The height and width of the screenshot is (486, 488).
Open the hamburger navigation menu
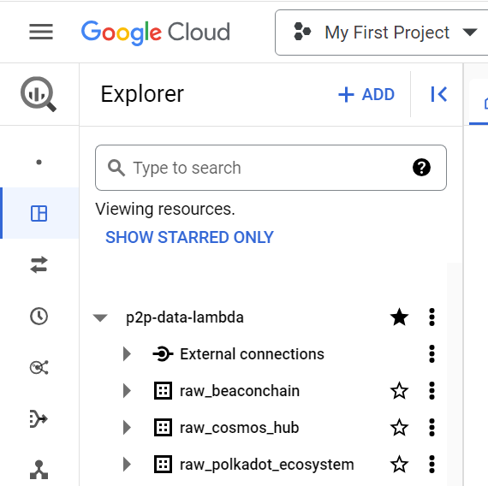point(41,32)
